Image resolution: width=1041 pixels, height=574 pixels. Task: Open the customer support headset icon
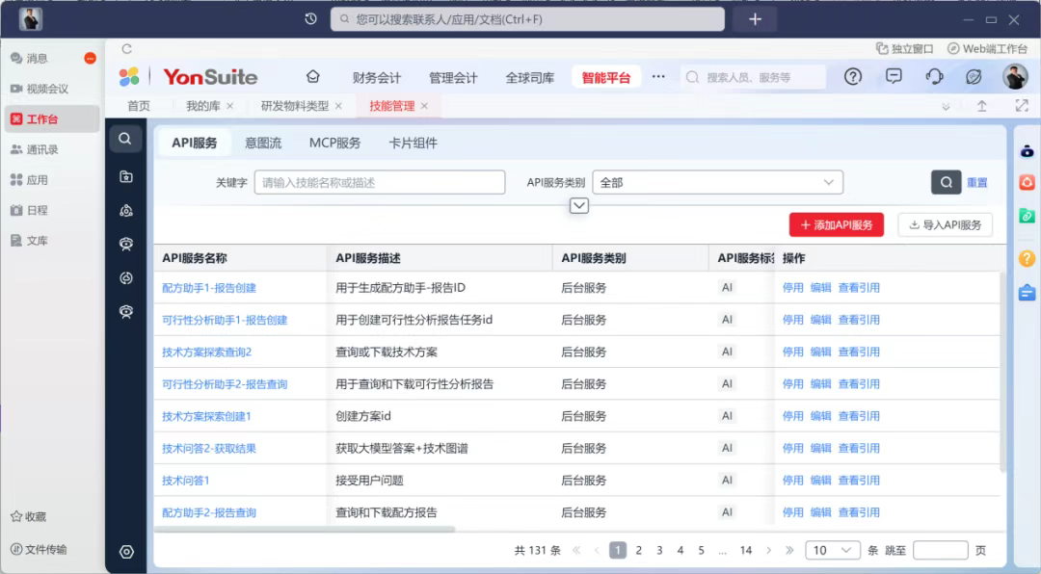(x=934, y=76)
